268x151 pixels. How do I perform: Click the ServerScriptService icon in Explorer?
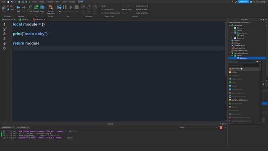tap(232, 53)
